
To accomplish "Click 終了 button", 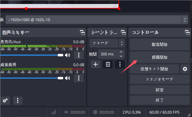I will [160, 100].
